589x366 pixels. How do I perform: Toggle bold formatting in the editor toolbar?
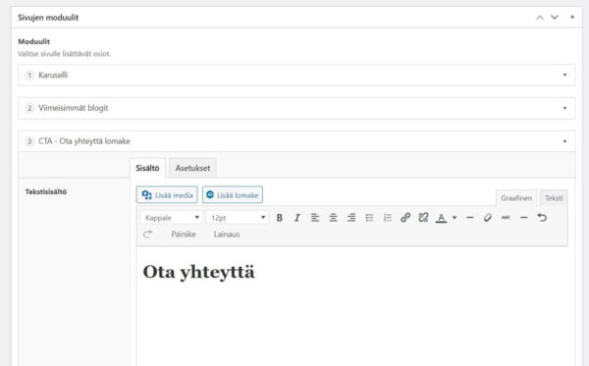[x=279, y=218]
